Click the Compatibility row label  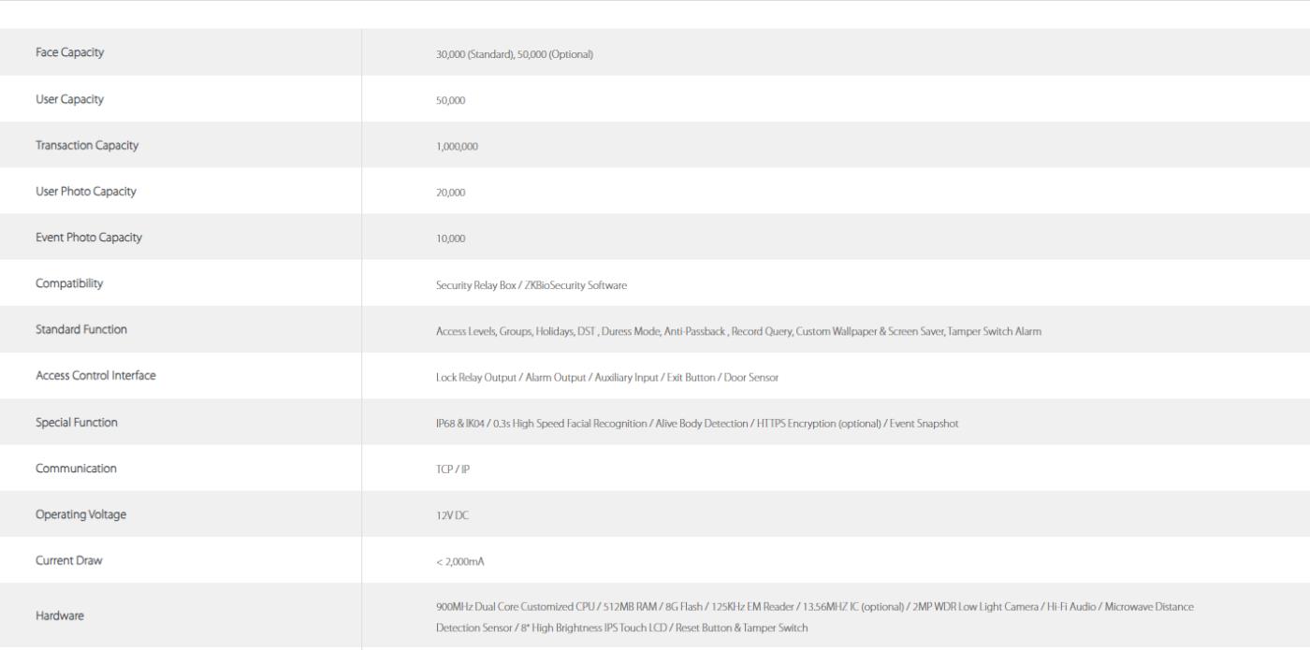[x=69, y=283]
